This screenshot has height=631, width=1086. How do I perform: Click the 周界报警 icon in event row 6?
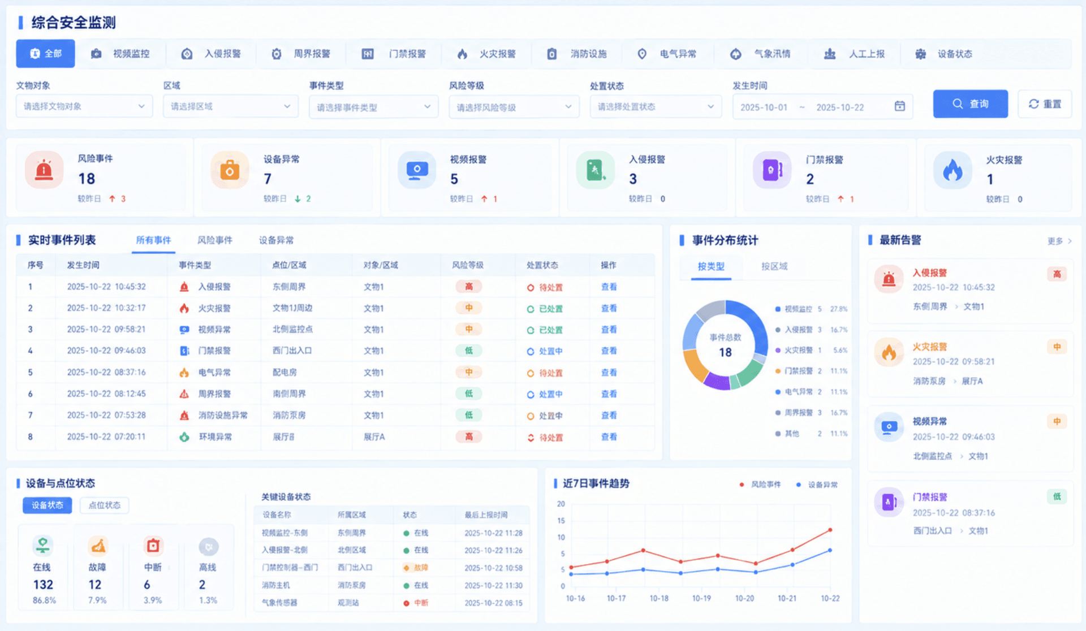pos(184,394)
